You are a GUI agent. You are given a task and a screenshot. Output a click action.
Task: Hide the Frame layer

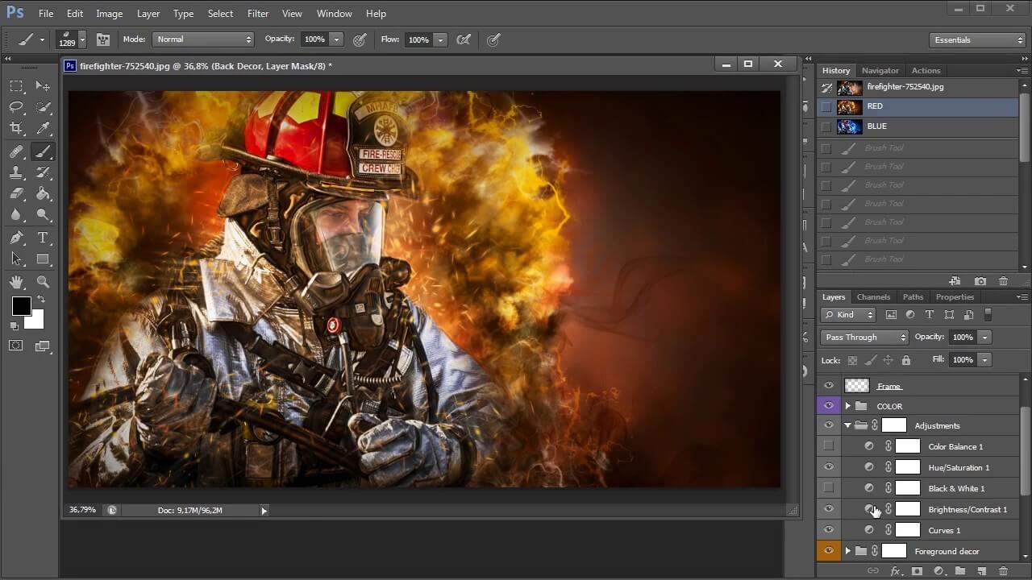point(829,386)
